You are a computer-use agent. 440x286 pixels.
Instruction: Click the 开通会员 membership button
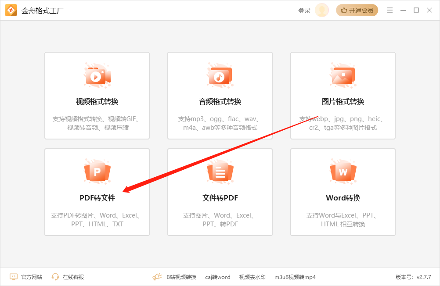coord(357,10)
